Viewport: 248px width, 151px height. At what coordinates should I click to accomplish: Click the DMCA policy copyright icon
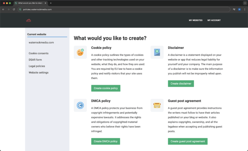point(80,105)
